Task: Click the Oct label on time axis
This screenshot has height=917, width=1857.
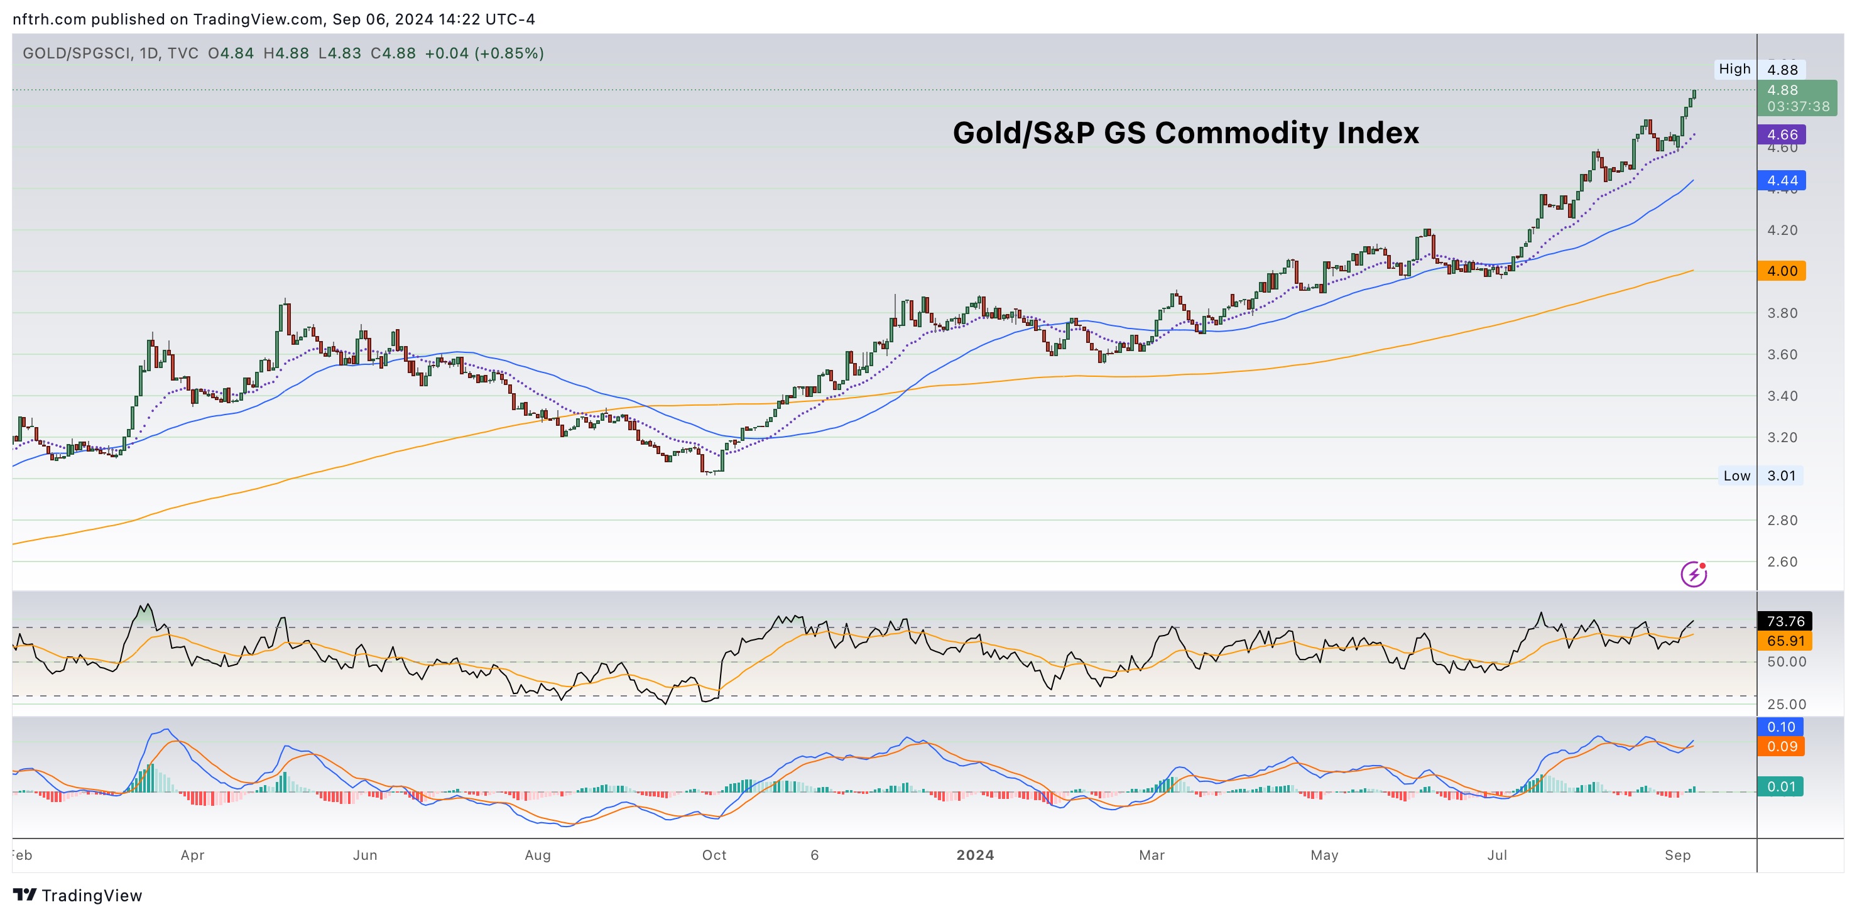Action: tap(714, 855)
